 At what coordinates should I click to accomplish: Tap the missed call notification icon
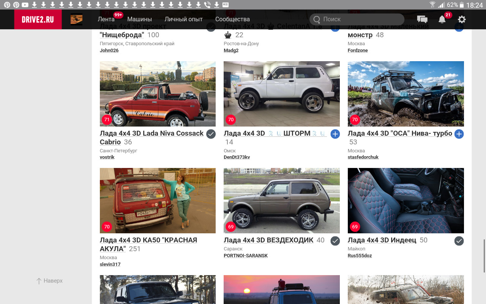click(207, 5)
